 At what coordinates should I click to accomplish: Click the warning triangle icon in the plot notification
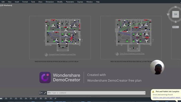153,92
